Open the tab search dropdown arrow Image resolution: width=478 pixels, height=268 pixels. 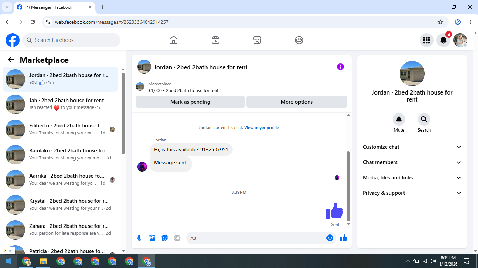[7, 7]
